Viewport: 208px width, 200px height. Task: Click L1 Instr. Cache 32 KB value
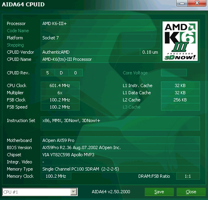point(181,85)
